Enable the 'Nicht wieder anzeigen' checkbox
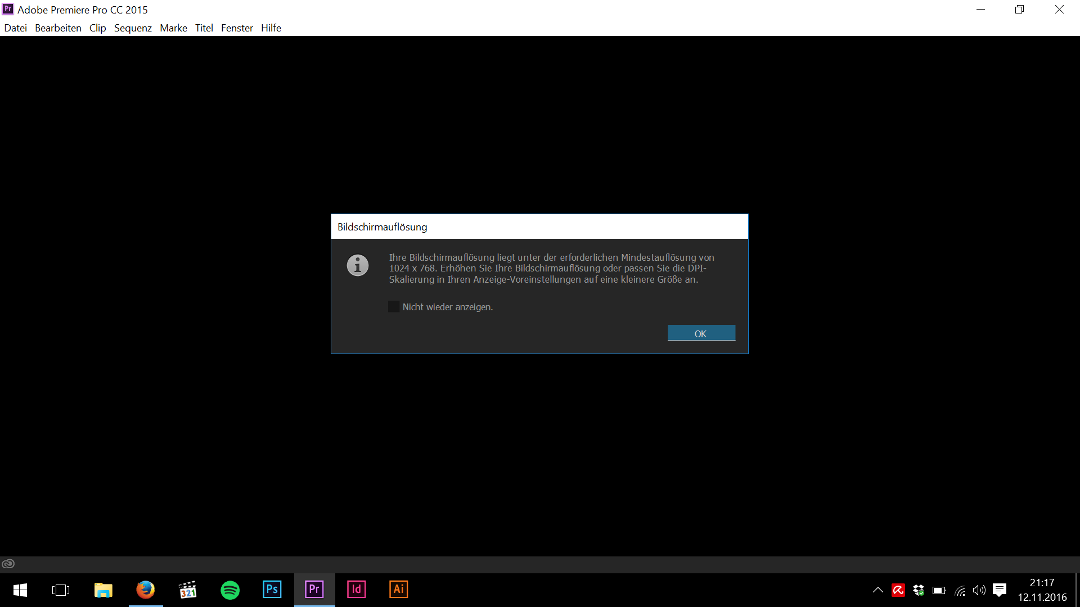The width and height of the screenshot is (1080, 607). click(394, 307)
